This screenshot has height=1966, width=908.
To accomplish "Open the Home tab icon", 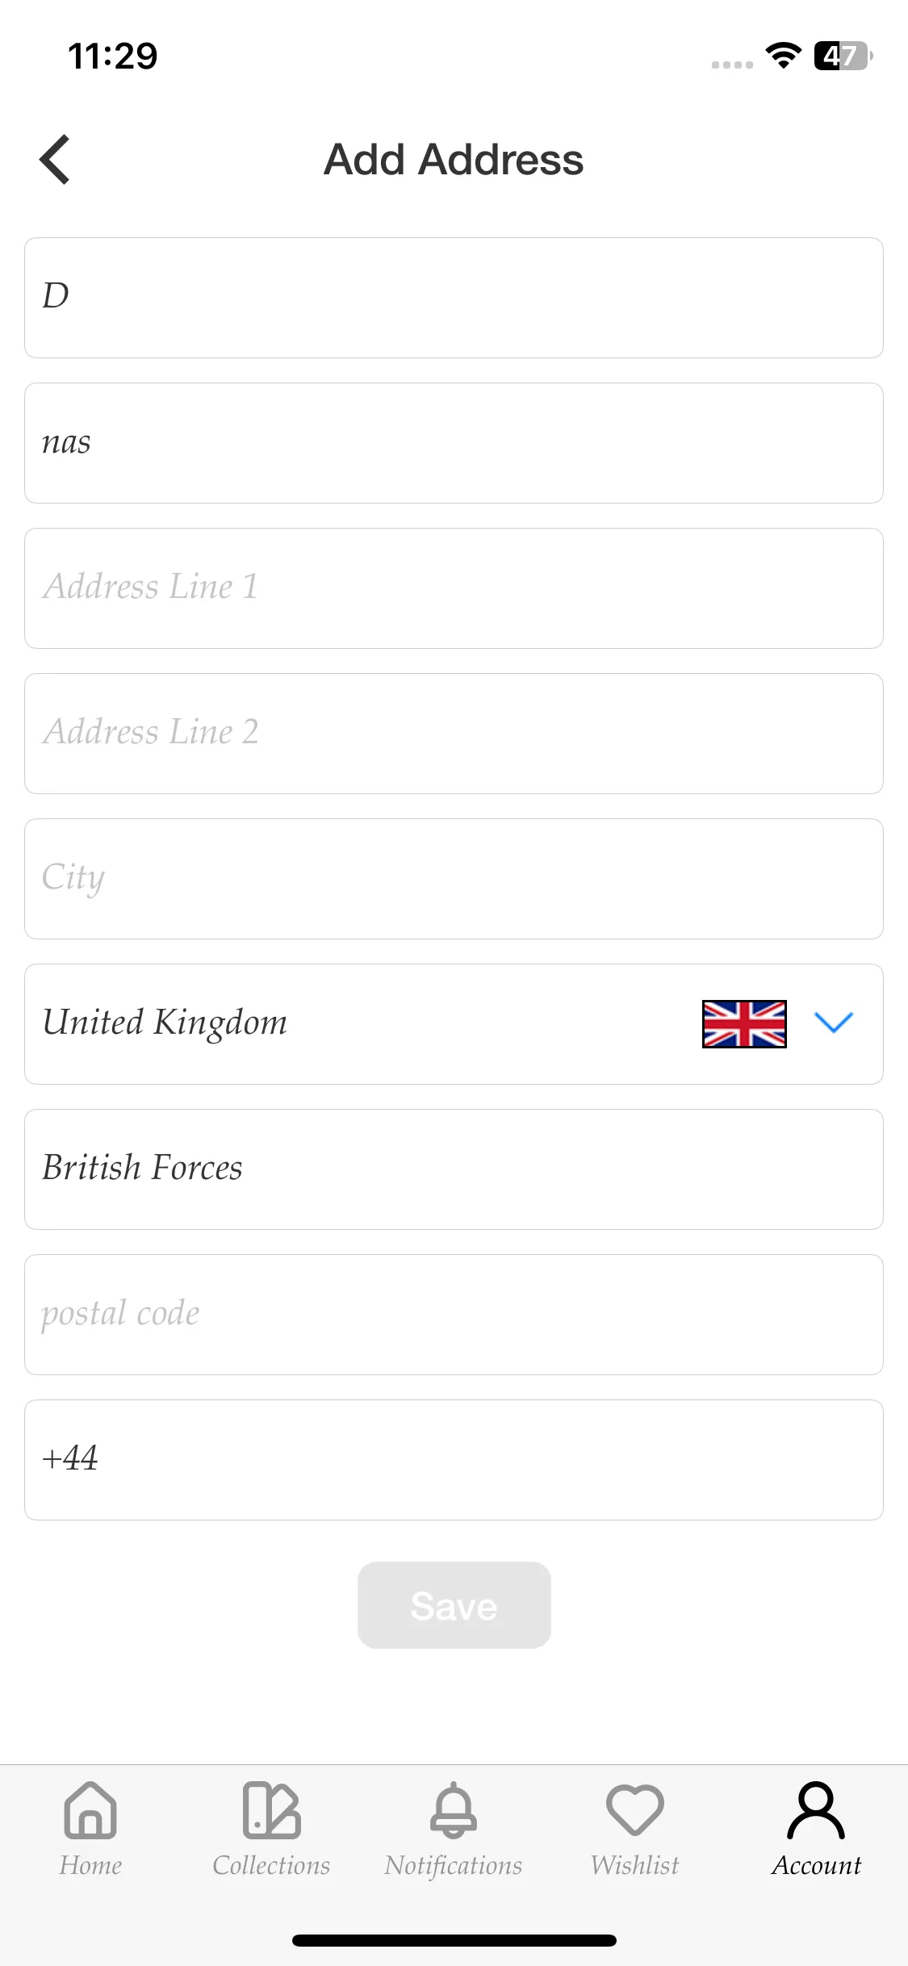I will (90, 1810).
